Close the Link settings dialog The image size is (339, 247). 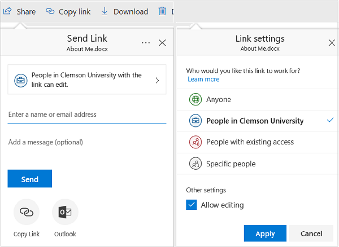point(332,43)
